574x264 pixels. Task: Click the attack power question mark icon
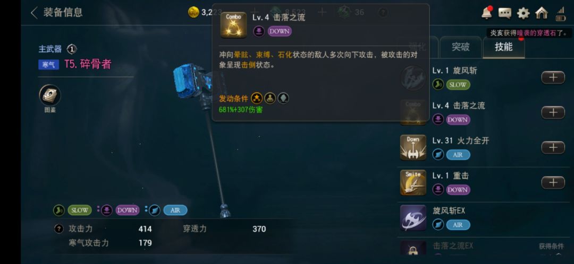click(58, 229)
